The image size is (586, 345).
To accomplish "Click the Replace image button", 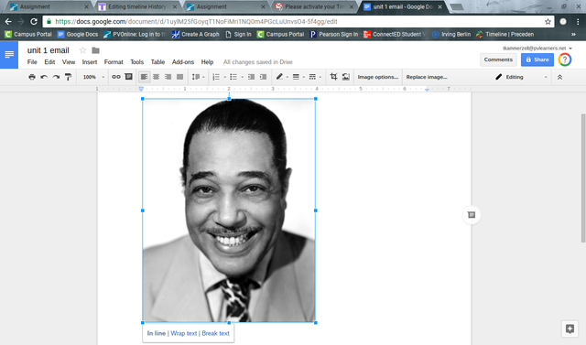I will [x=427, y=77].
